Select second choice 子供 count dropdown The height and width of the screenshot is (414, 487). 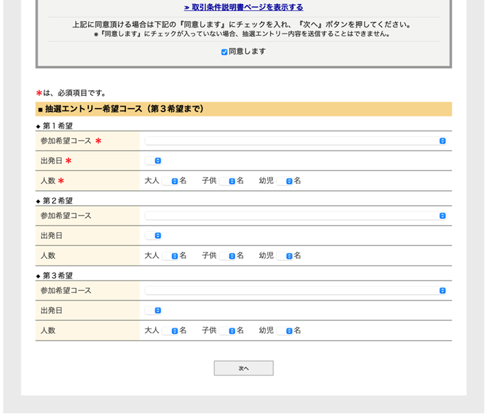[227, 256]
